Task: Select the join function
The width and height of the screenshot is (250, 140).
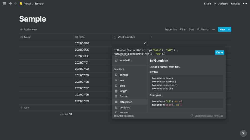Action: point(130,80)
